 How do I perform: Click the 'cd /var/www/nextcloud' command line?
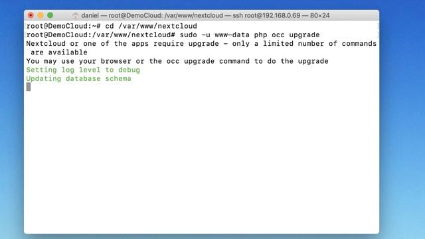[x=151, y=26]
